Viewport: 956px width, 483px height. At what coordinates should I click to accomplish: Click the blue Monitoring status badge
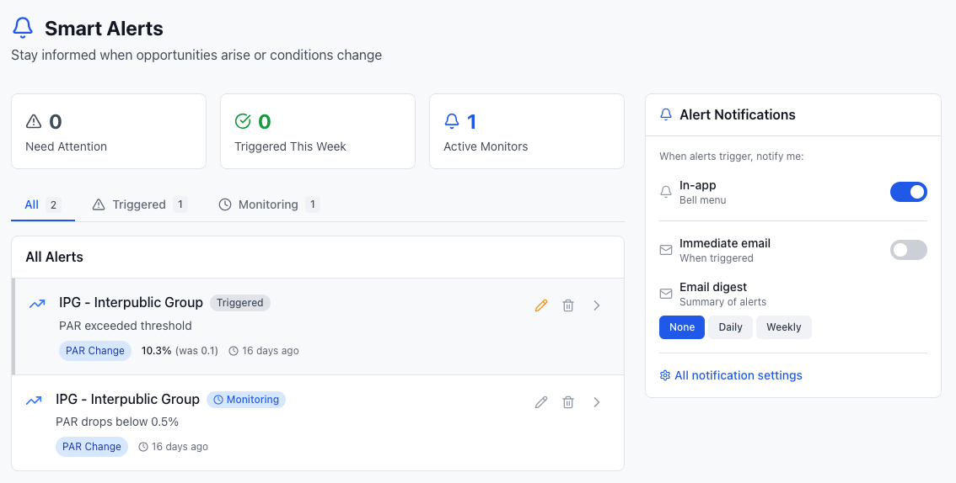246,400
